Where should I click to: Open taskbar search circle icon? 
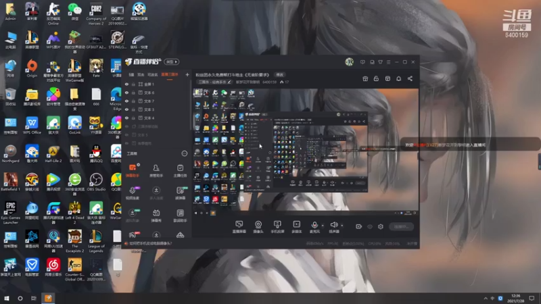[20, 298]
